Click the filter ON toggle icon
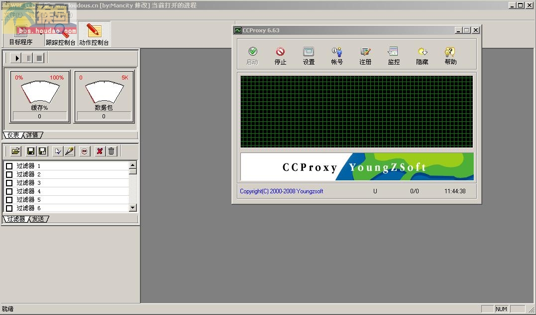The width and height of the screenshot is (536, 315). click(x=85, y=151)
